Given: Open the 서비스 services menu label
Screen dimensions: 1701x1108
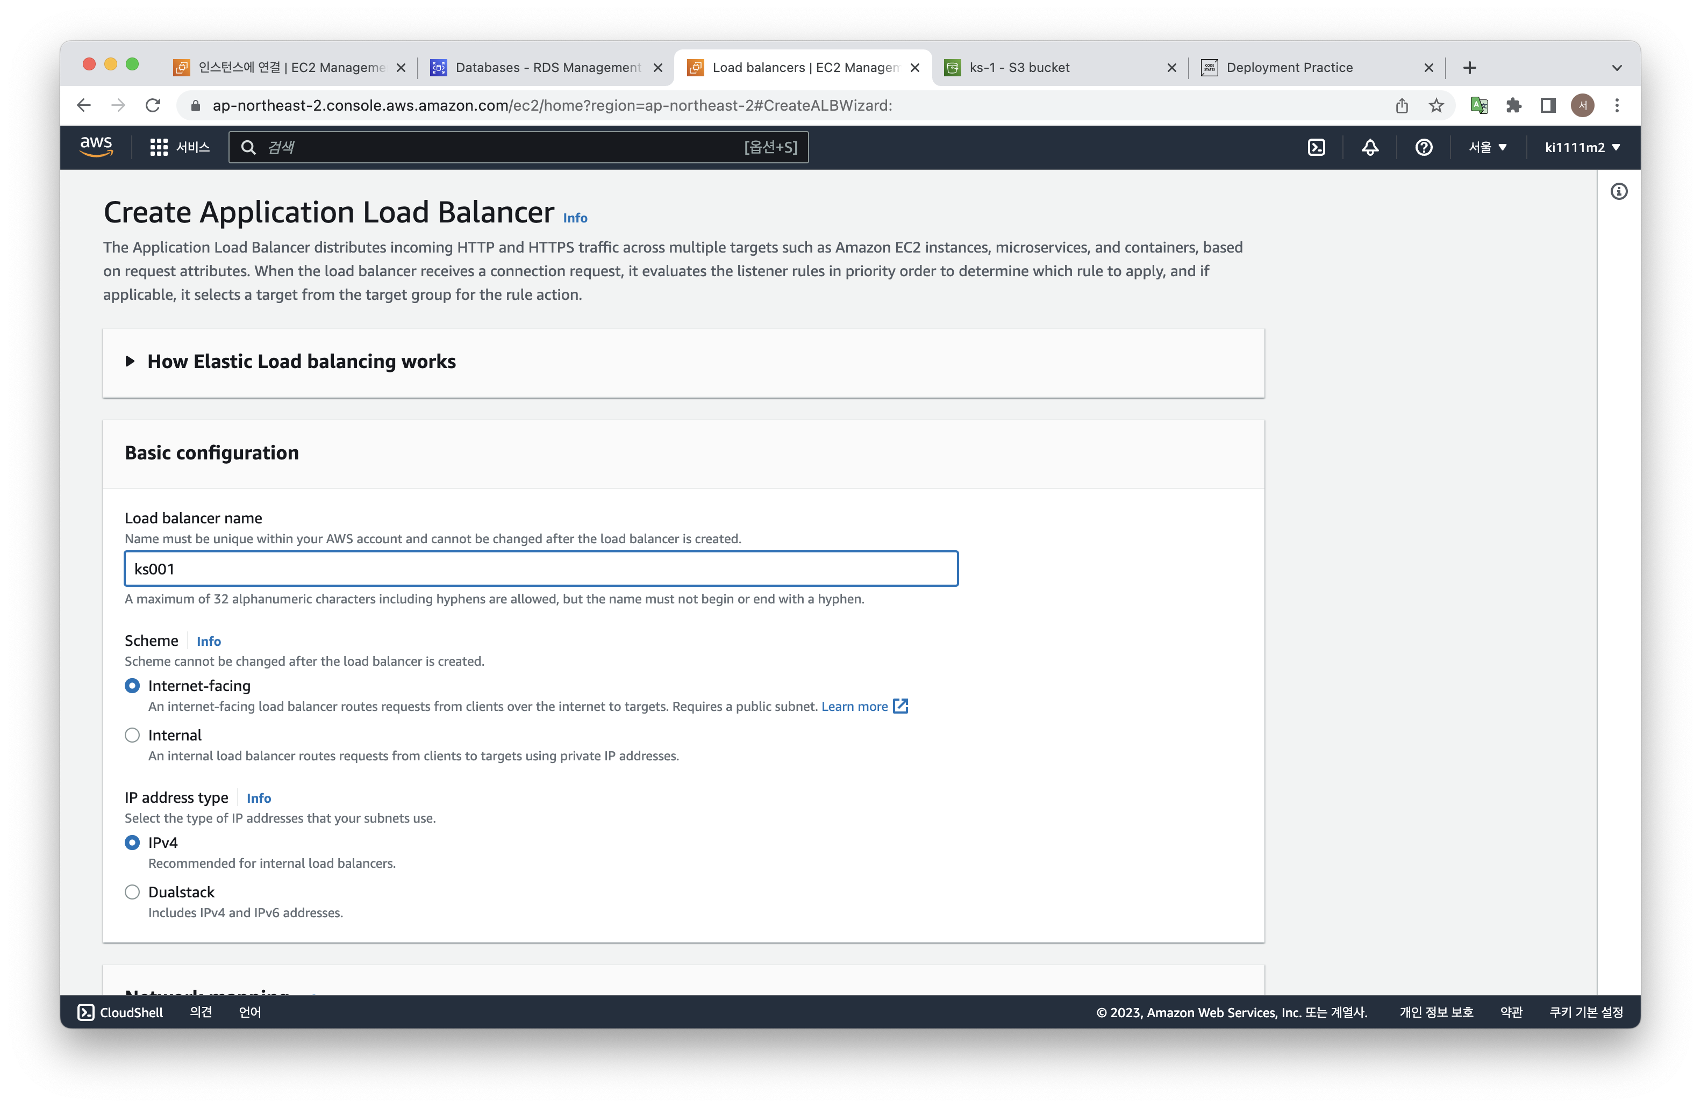Looking at the screenshot, I should 193,147.
